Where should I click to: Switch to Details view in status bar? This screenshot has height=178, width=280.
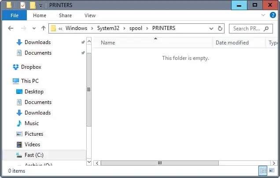[263, 171]
